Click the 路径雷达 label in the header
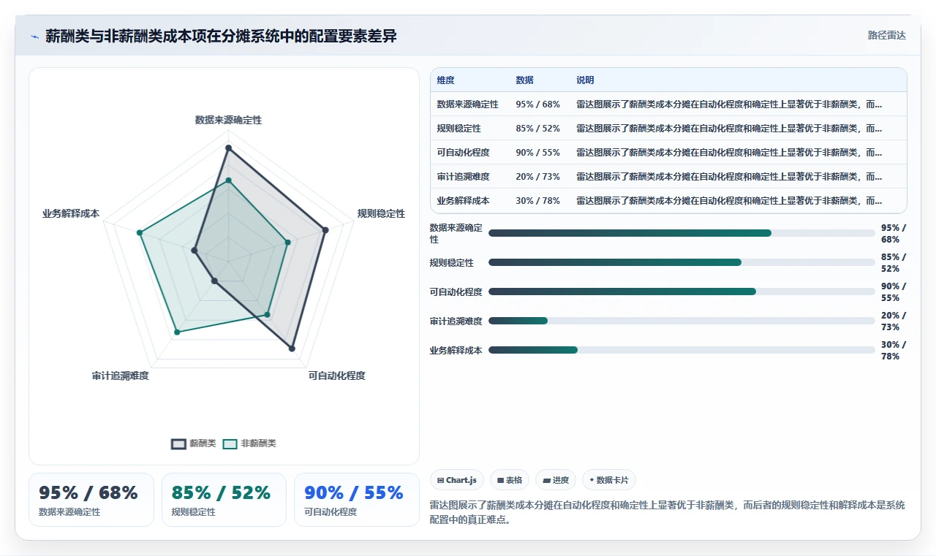Screen dimensions: 936x556 point(886,35)
